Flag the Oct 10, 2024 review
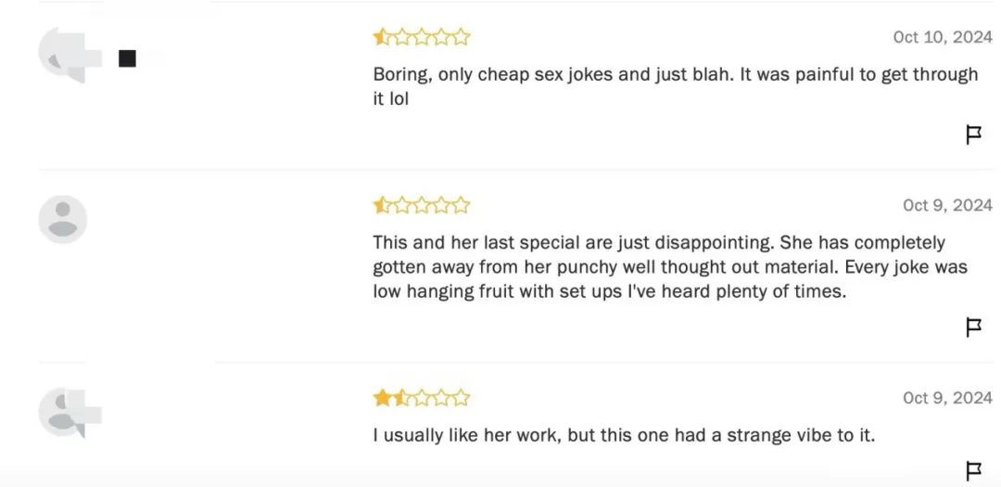Image resolution: width=1001 pixels, height=487 pixels. coord(974,135)
